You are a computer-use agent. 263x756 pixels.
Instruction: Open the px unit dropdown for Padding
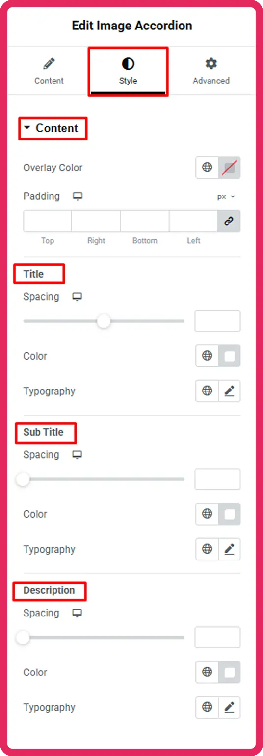pos(226,196)
